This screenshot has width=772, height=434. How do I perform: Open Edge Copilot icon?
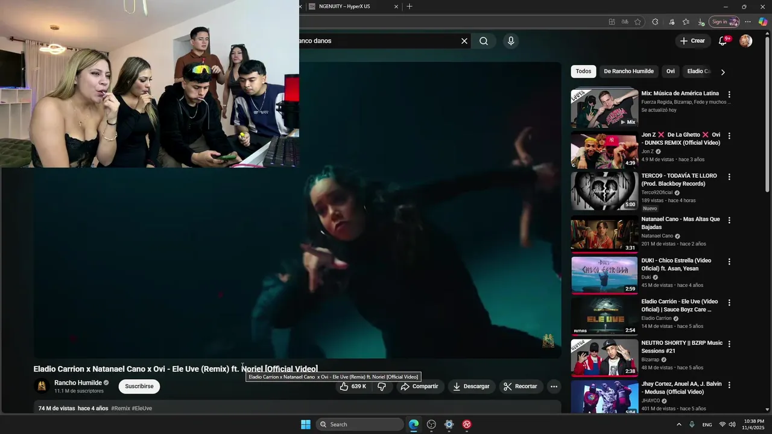[x=763, y=22]
